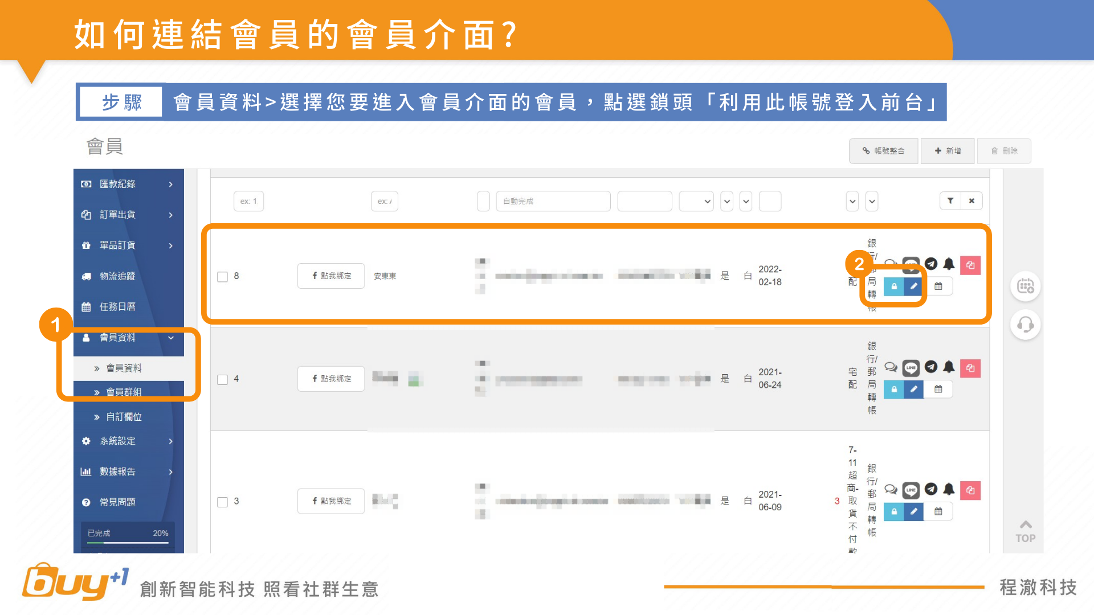
Task: Tick the checkbox for member 4
Action: [223, 380]
